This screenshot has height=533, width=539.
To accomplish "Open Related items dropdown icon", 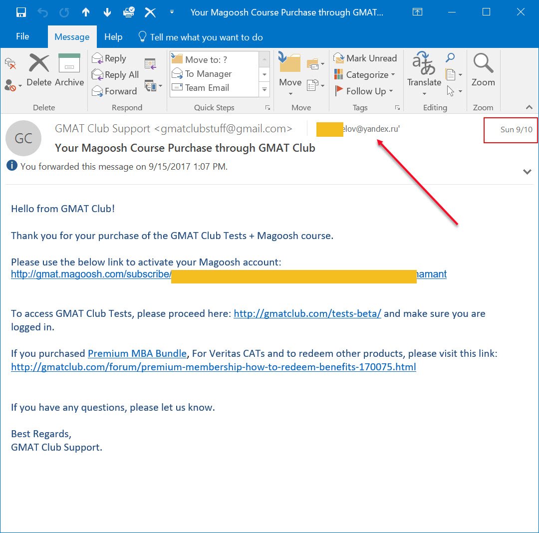I will [x=453, y=74].
